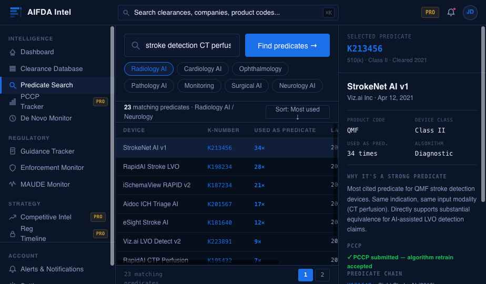Click the Competitive Intel trend icon
The height and width of the screenshot is (284, 486).
(x=13, y=217)
